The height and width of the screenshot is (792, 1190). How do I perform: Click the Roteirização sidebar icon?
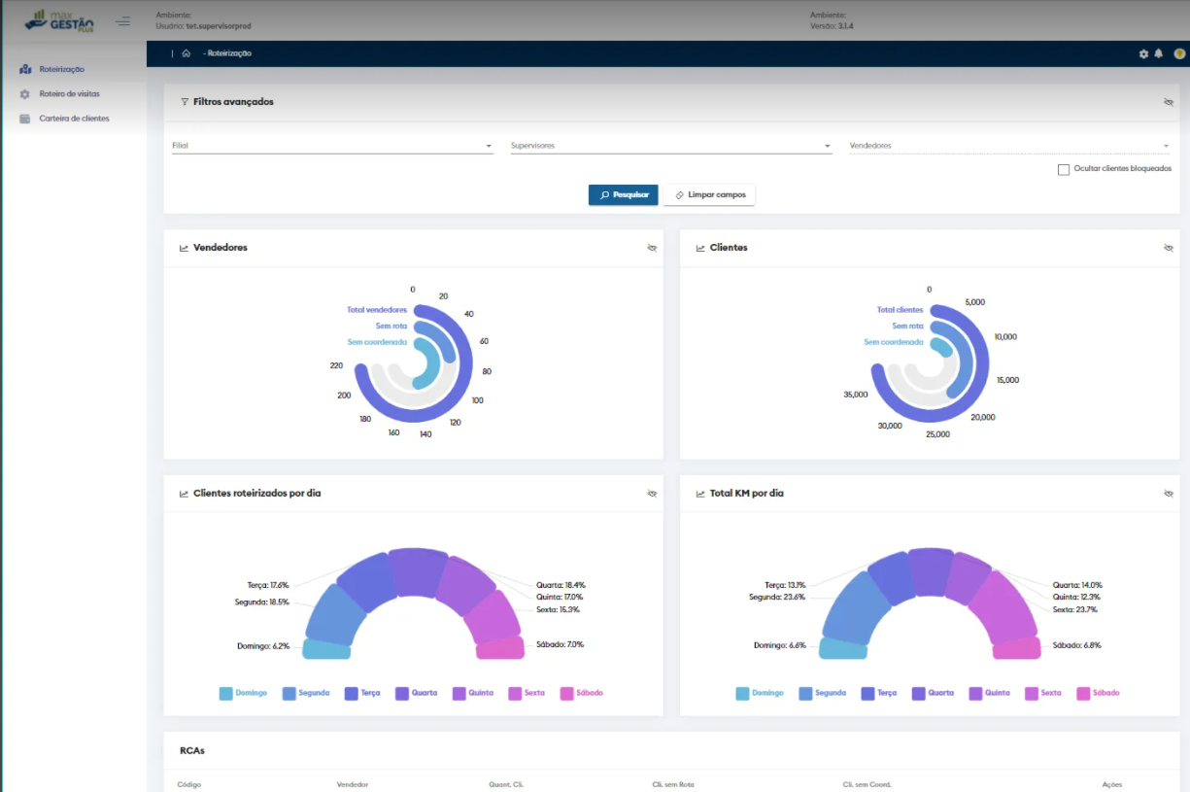pyautogui.click(x=25, y=70)
